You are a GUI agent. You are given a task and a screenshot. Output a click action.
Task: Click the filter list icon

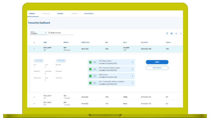176,34
